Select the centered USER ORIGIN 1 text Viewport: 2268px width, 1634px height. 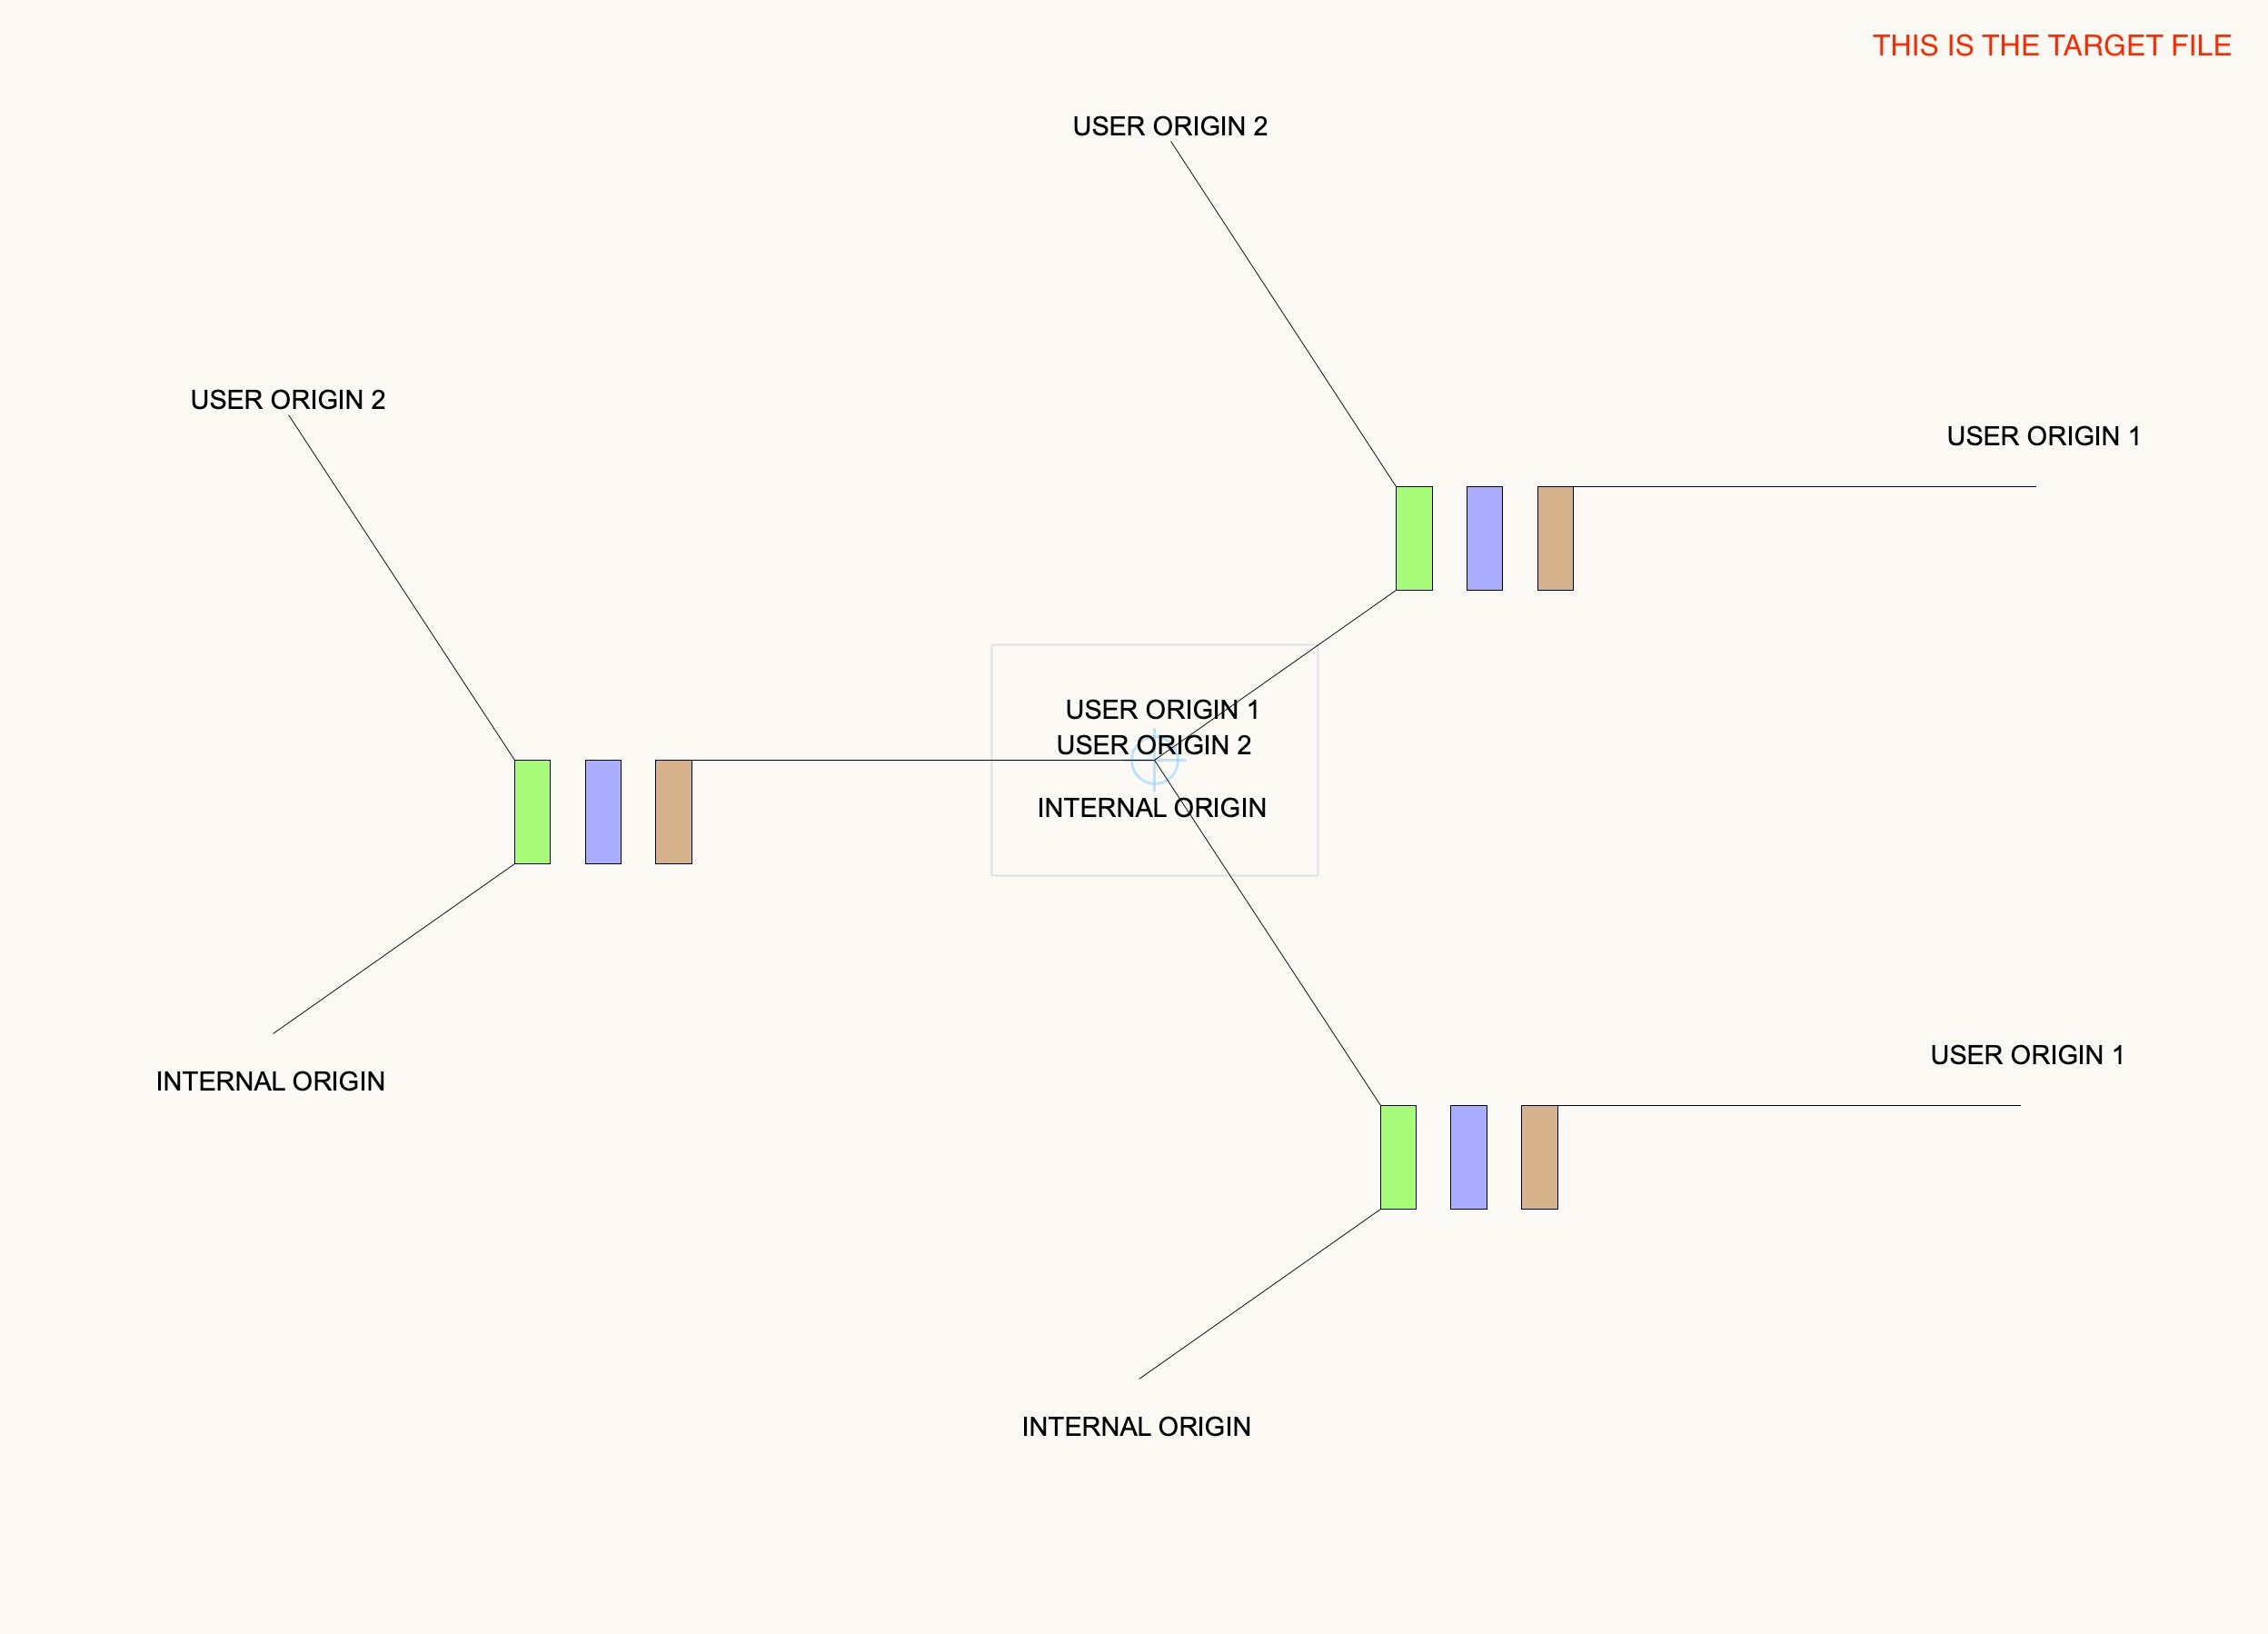(1162, 709)
